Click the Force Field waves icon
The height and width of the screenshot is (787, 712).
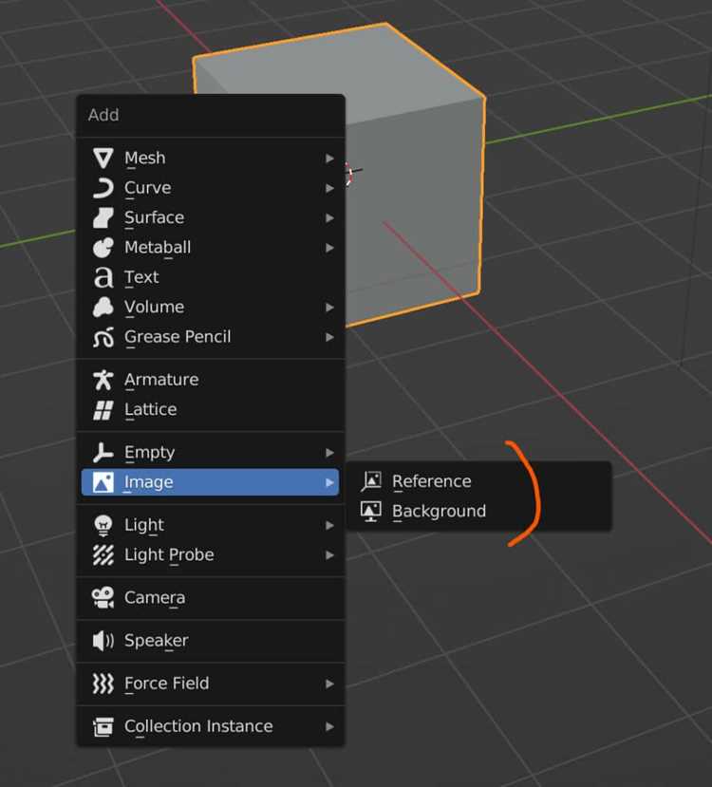[x=103, y=684]
